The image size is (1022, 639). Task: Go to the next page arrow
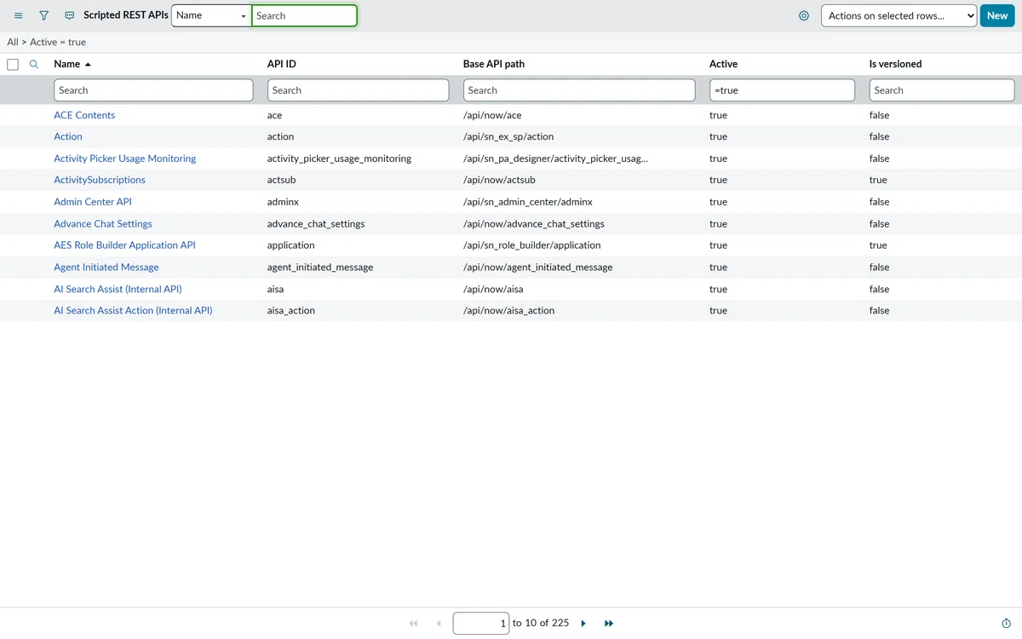[x=583, y=624]
